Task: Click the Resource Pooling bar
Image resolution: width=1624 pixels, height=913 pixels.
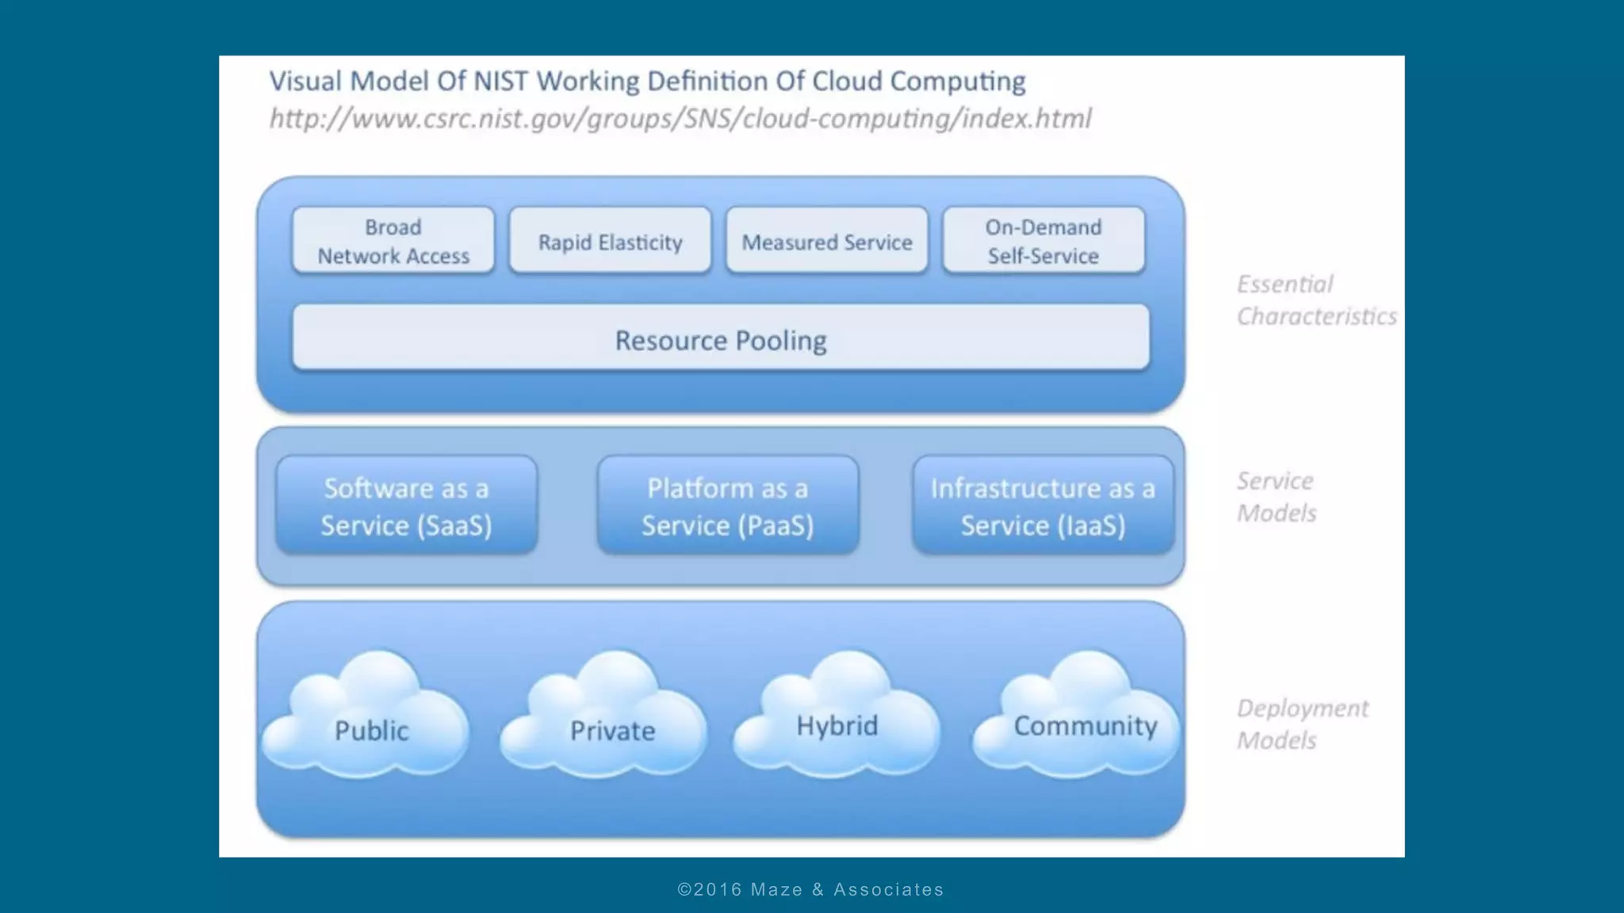Action: pos(720,339)
